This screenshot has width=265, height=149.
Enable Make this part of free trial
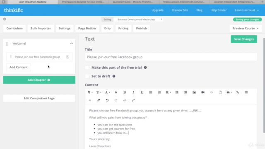(x=87, y=67)
